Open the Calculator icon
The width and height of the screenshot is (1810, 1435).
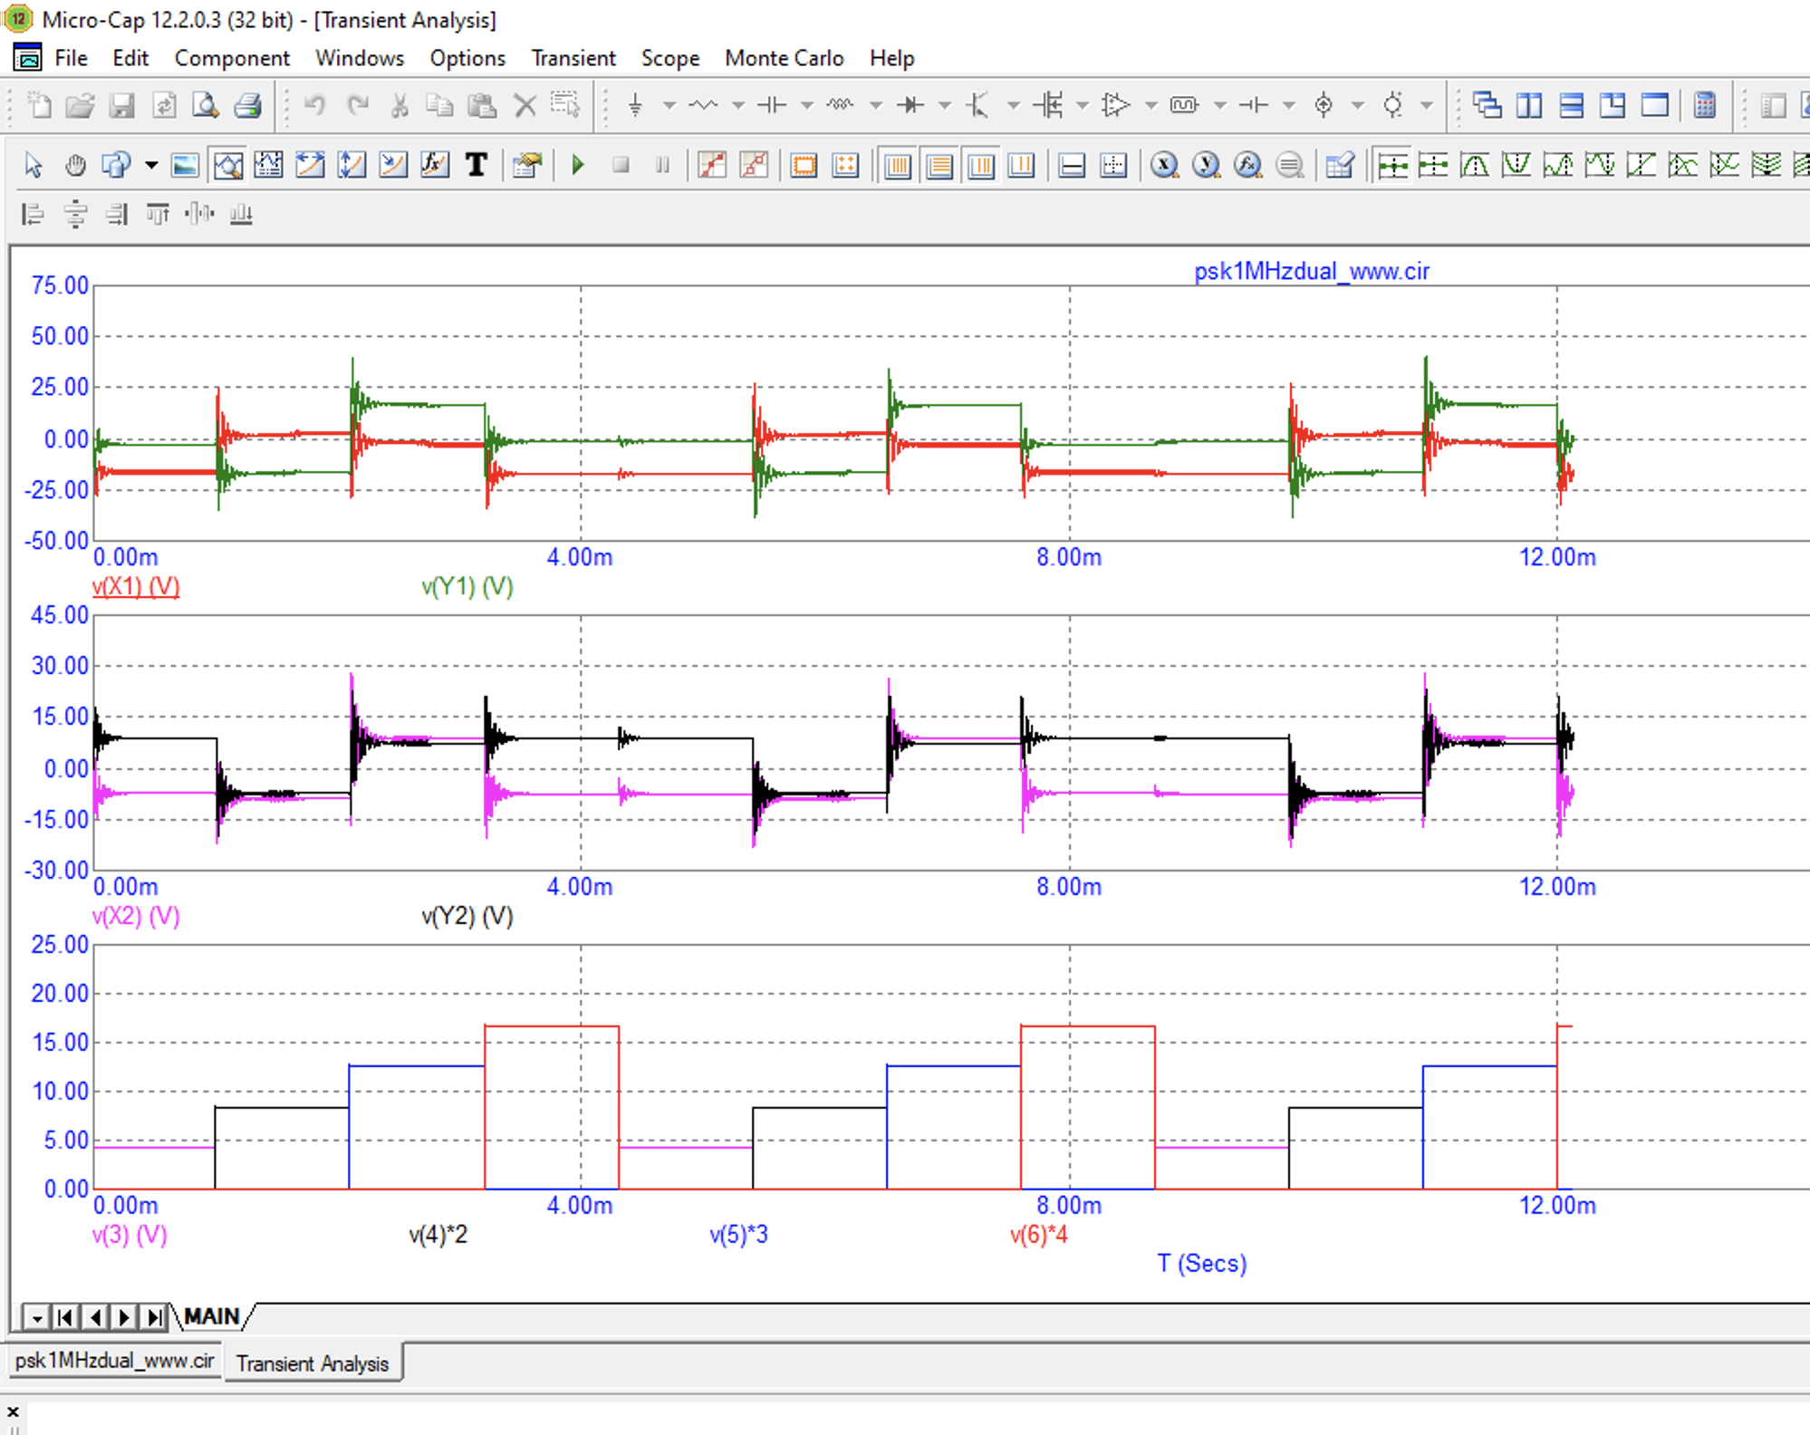click(x=1705, y=106)
